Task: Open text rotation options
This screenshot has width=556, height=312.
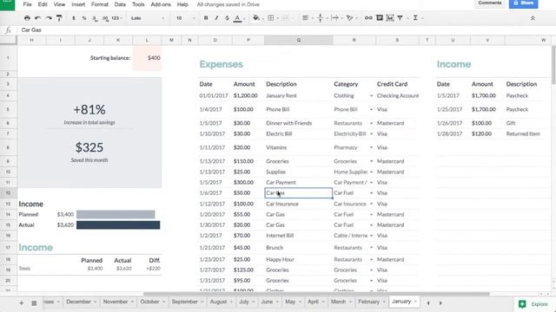Action: [x=349, y=17]
